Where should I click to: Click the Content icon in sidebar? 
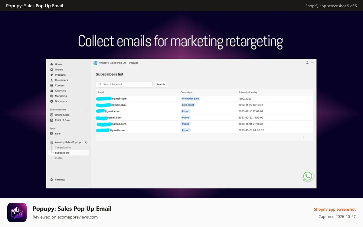coord(51,85)
